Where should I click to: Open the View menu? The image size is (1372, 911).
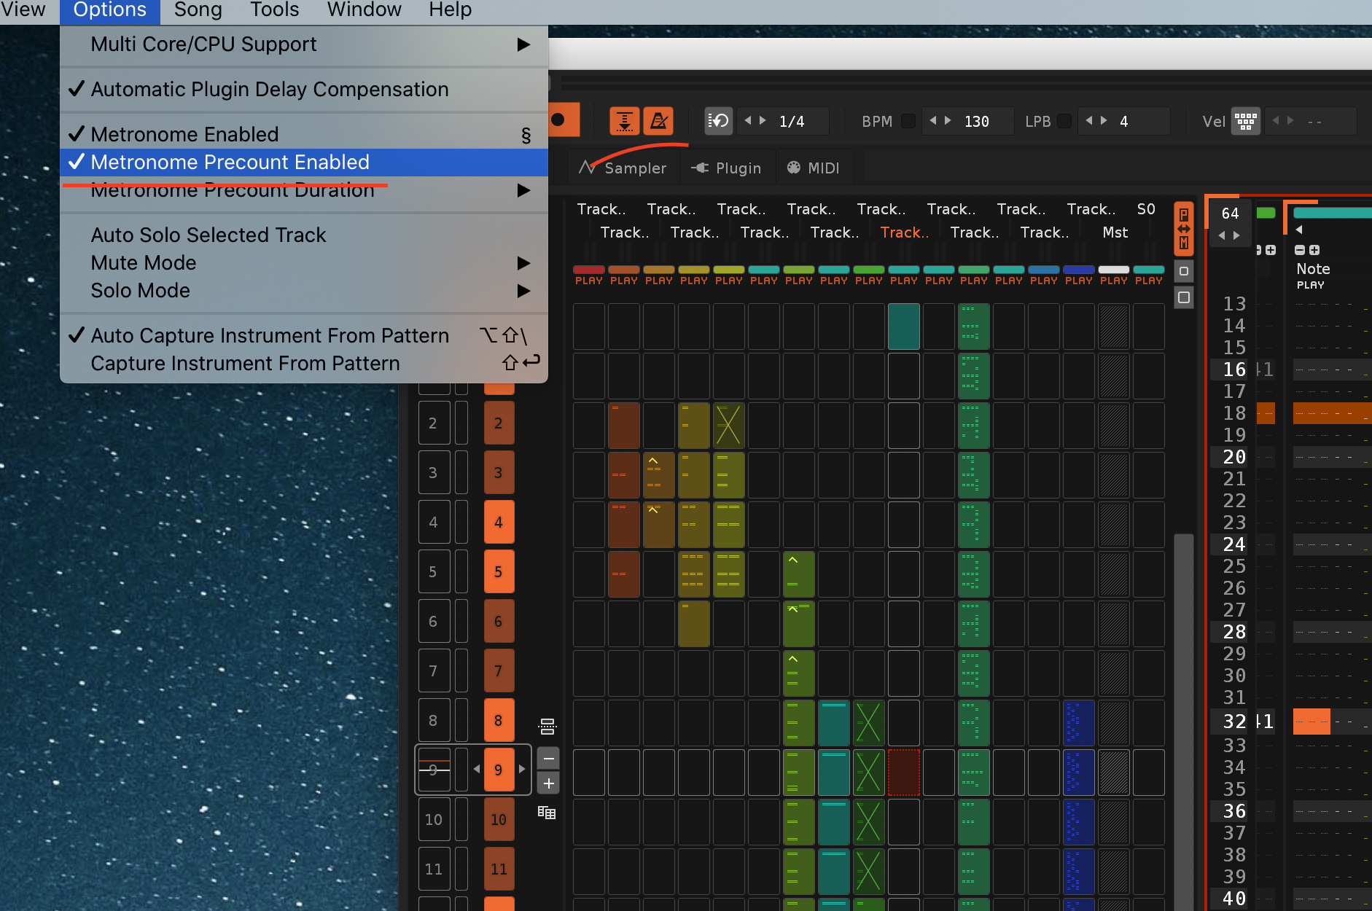coord(23,9)
